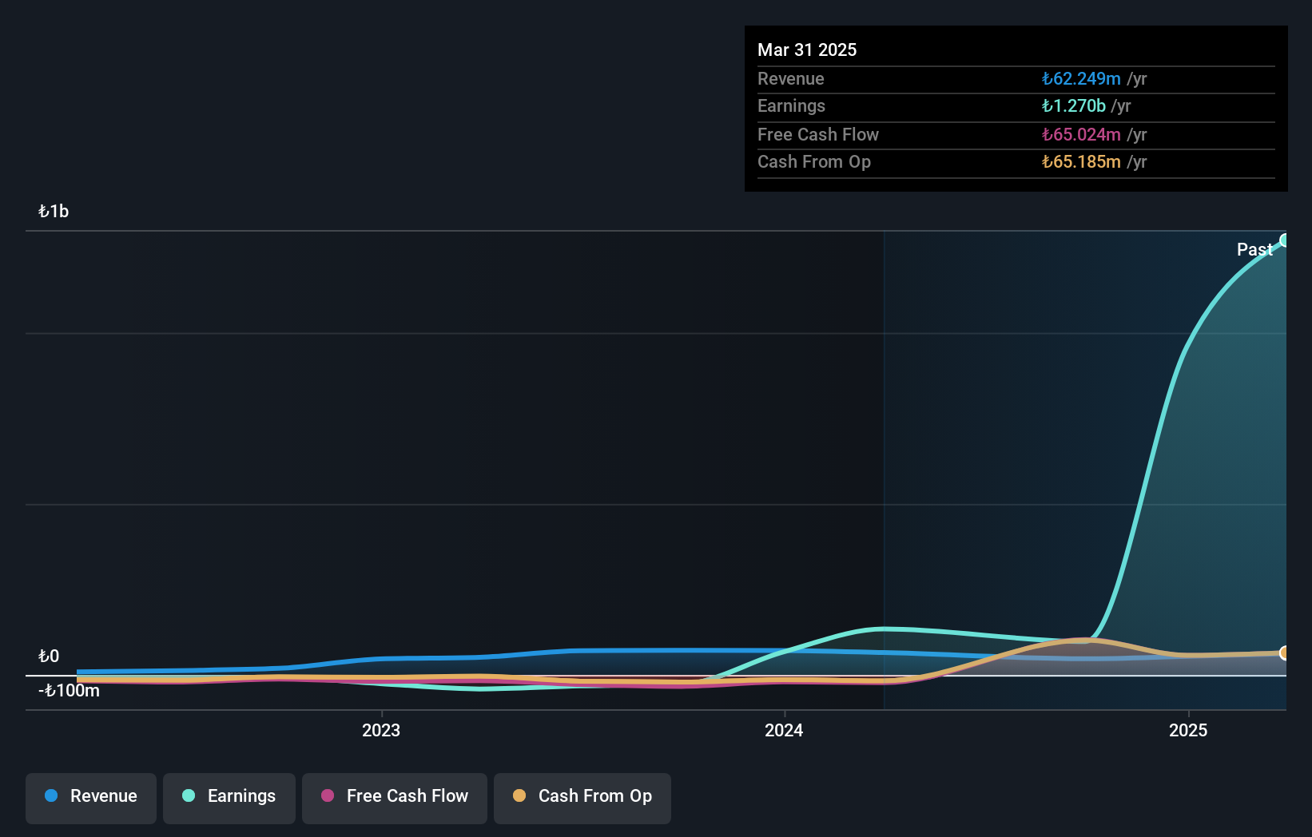Click the Cash From Op label in tooltip
1312x837 pixels.
click(814, 161)
